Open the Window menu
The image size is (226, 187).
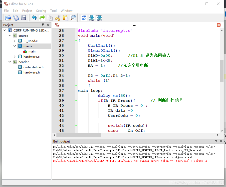[66, 11]
